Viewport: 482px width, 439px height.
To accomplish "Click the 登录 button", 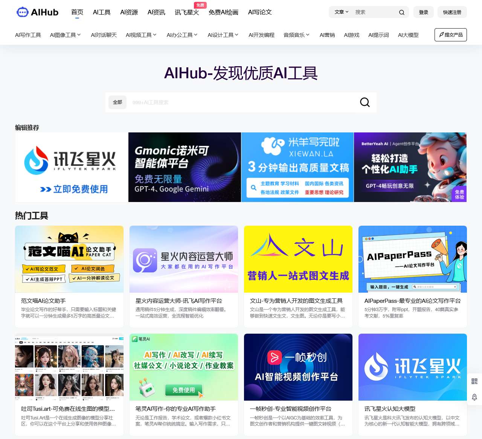I will point(424,12).
